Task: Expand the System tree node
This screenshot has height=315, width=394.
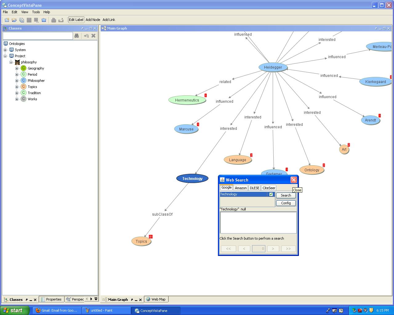Action: [x=5, y=50]
